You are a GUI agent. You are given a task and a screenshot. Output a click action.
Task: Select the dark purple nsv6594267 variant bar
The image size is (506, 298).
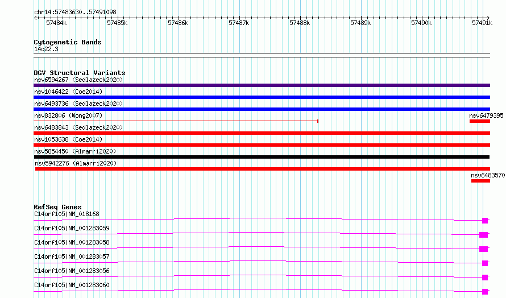click(x=262, y=85)
